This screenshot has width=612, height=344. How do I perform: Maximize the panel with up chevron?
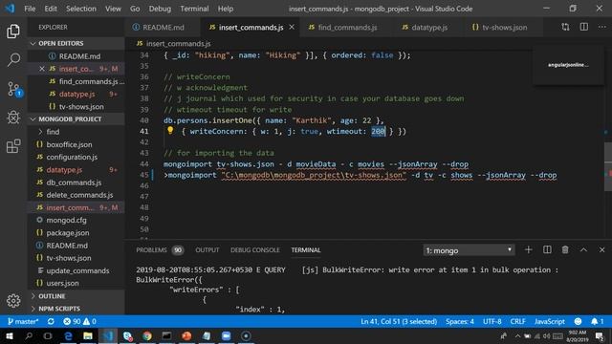click(583, 249)
